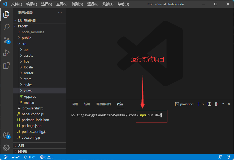Open the explorer more actions ellipsis
234x160 pixels.
click(60, 13)
